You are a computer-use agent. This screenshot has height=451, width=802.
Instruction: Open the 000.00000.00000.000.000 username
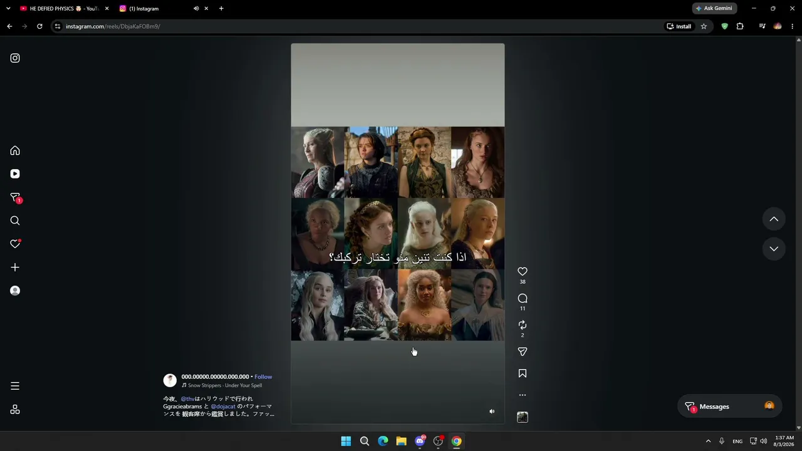pyautogui.click(x=215, y=376)
